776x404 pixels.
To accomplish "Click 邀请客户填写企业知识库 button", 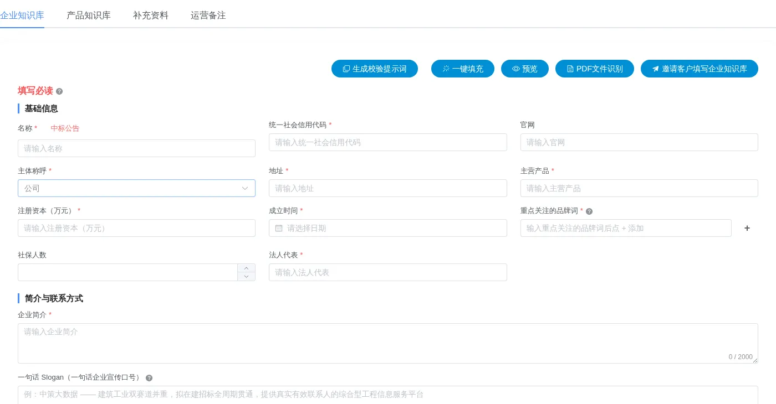I will [700, 69].
